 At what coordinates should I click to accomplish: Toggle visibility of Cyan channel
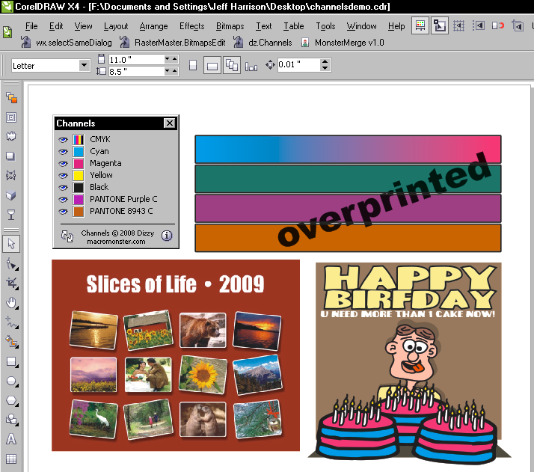63,152
